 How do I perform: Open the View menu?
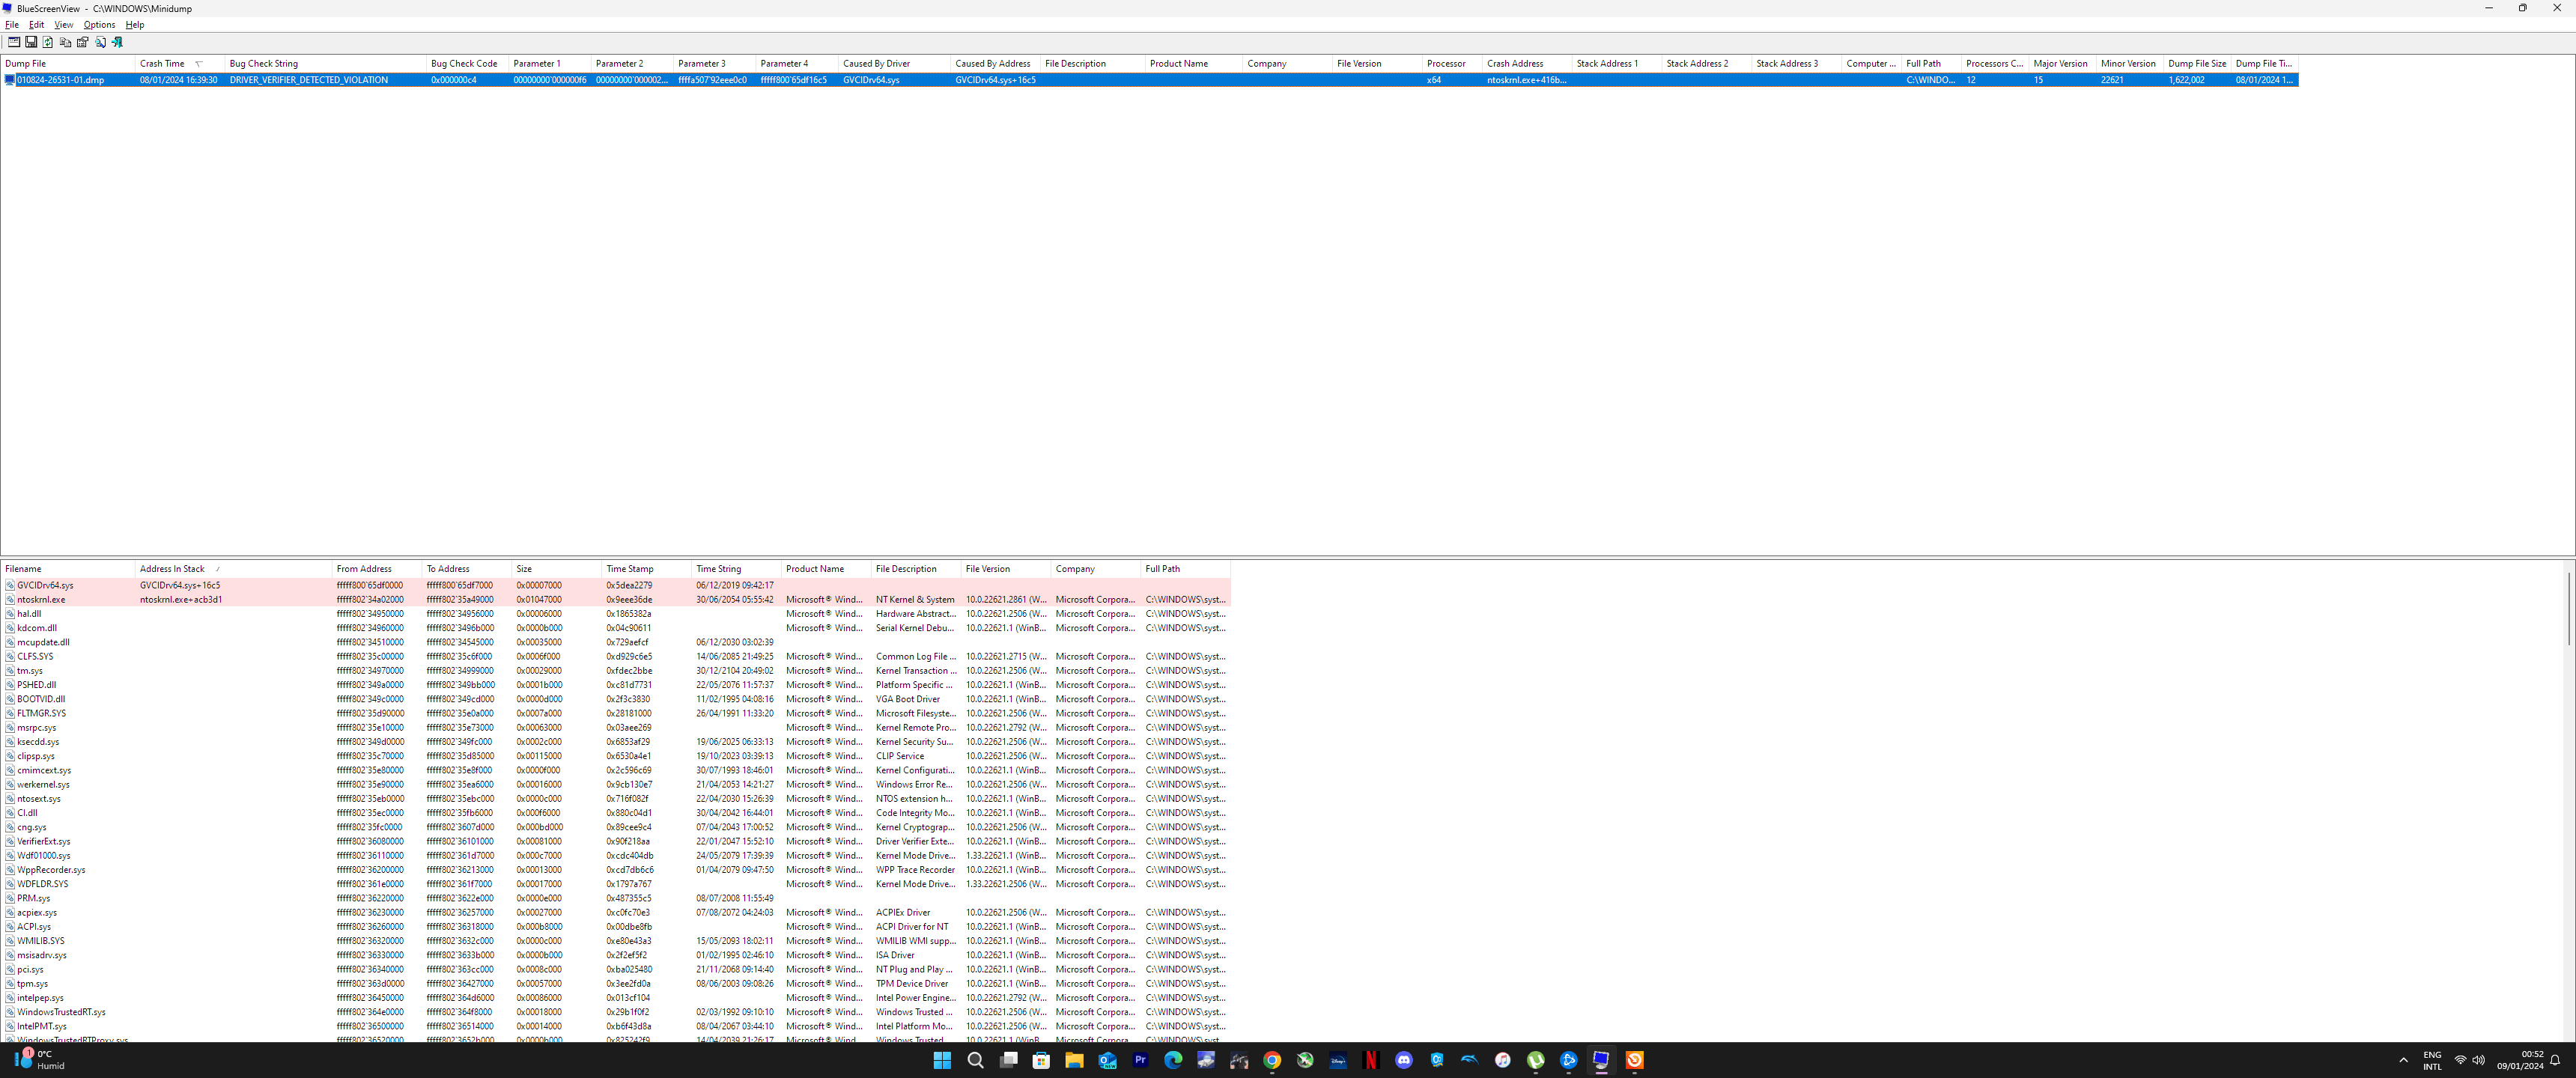pyautogui.click(x=64, y=25)
